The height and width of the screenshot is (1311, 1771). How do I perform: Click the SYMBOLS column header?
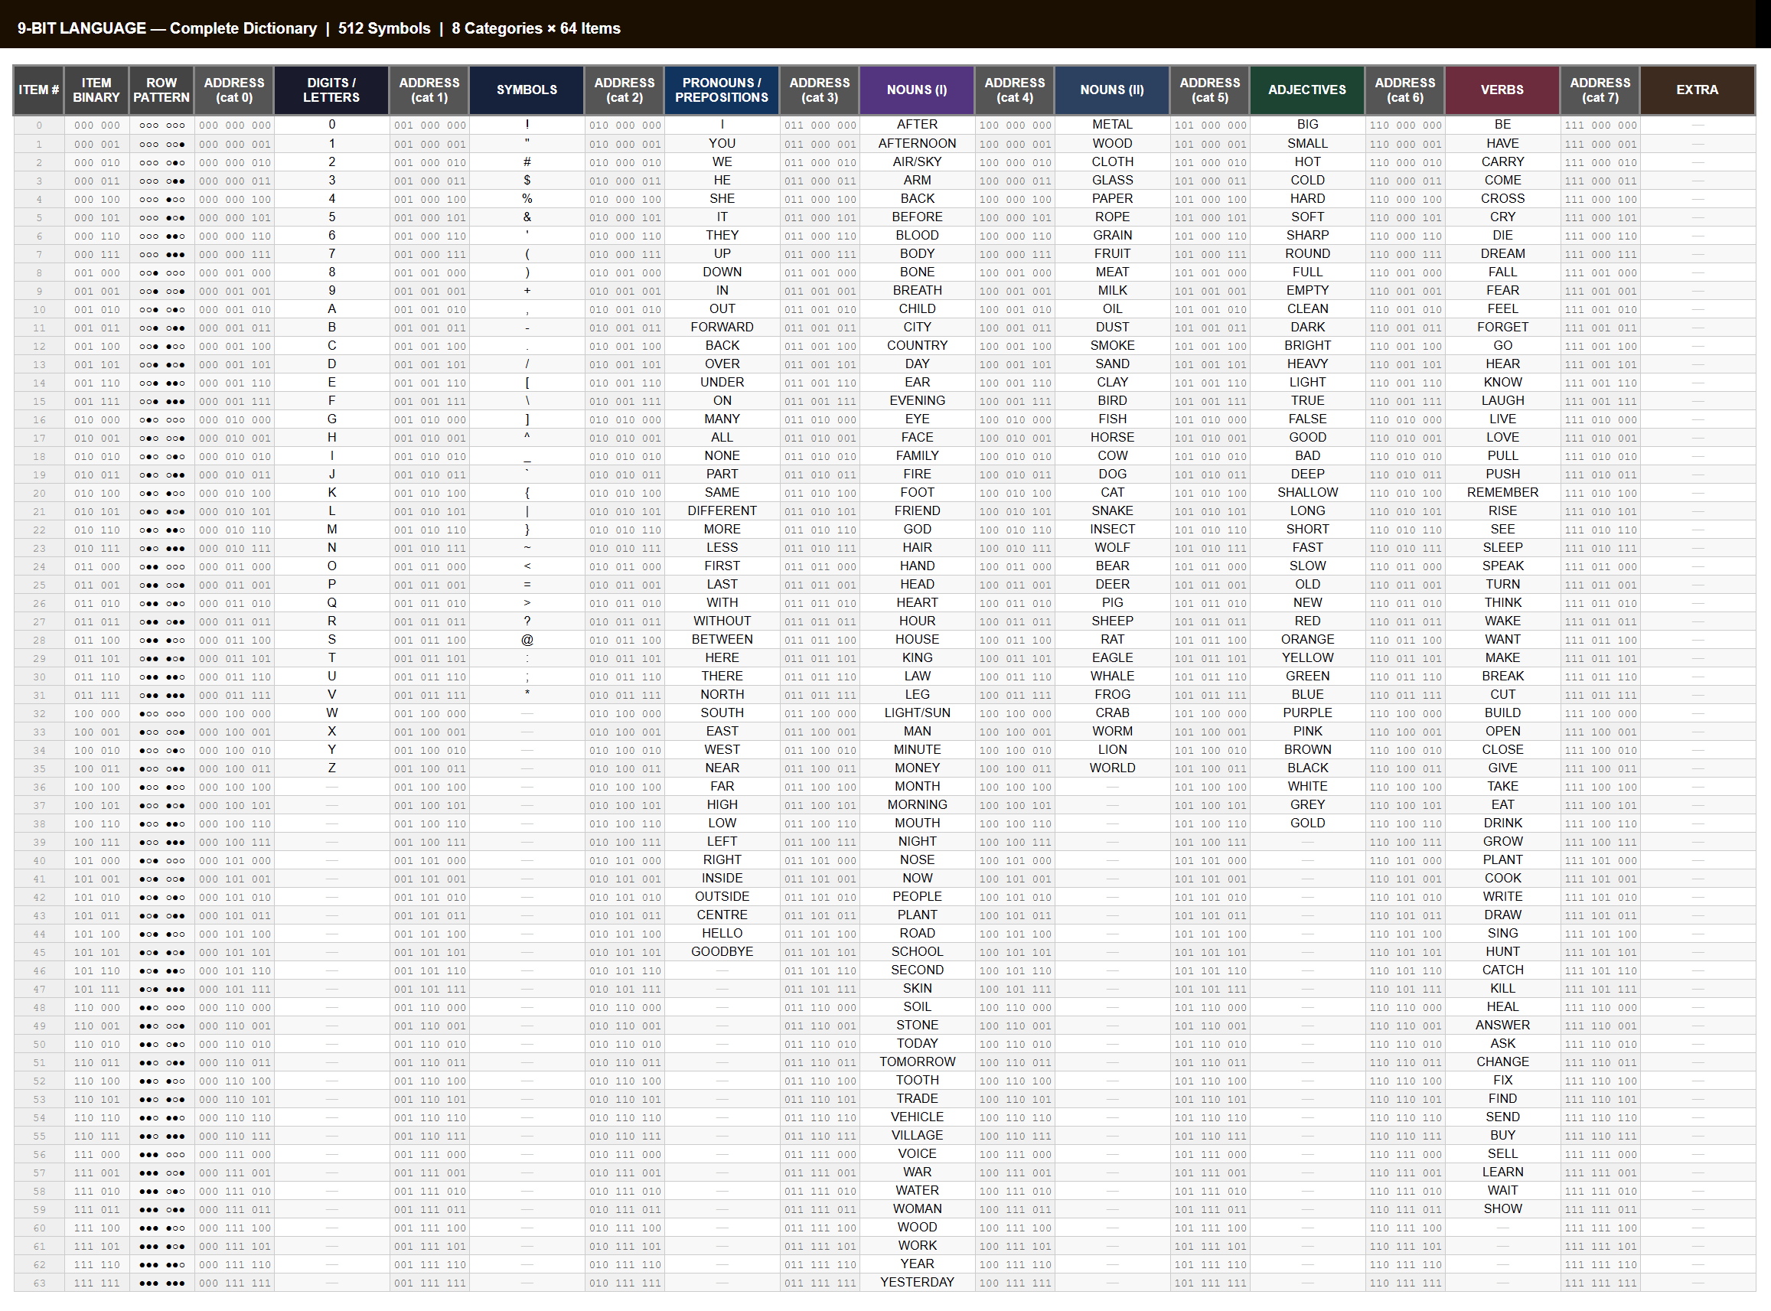pyautogui.click(x=526, y=90)
